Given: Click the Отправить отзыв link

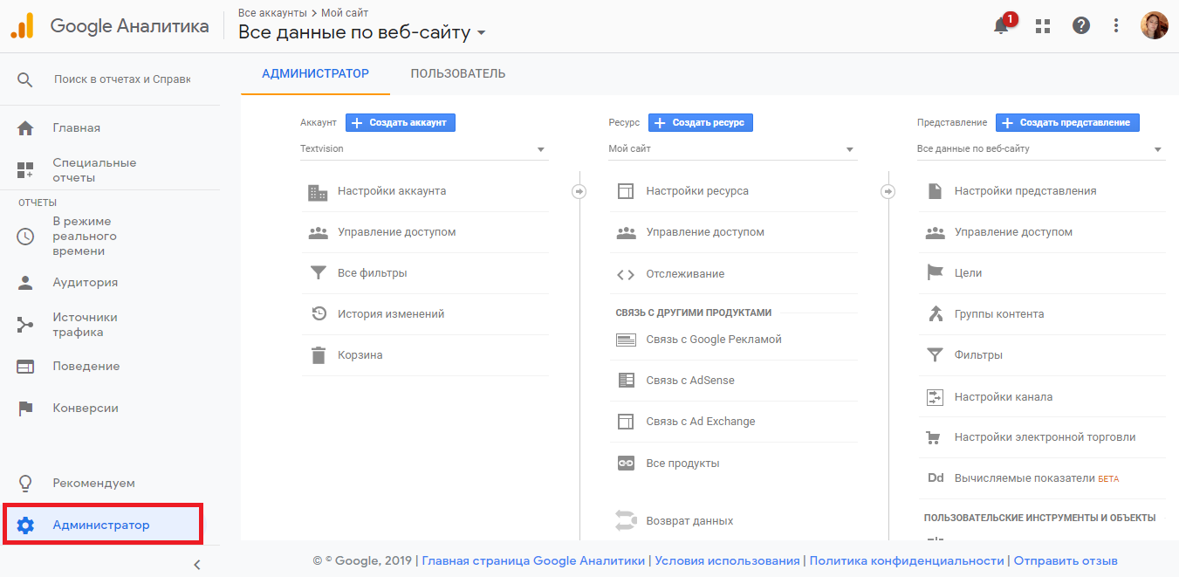Looking at the screenshot, I should click(1066, 561).
